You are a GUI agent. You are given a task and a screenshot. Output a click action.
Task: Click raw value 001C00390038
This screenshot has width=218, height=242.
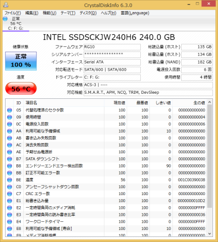pyautogui.click(x=192, y=180)
